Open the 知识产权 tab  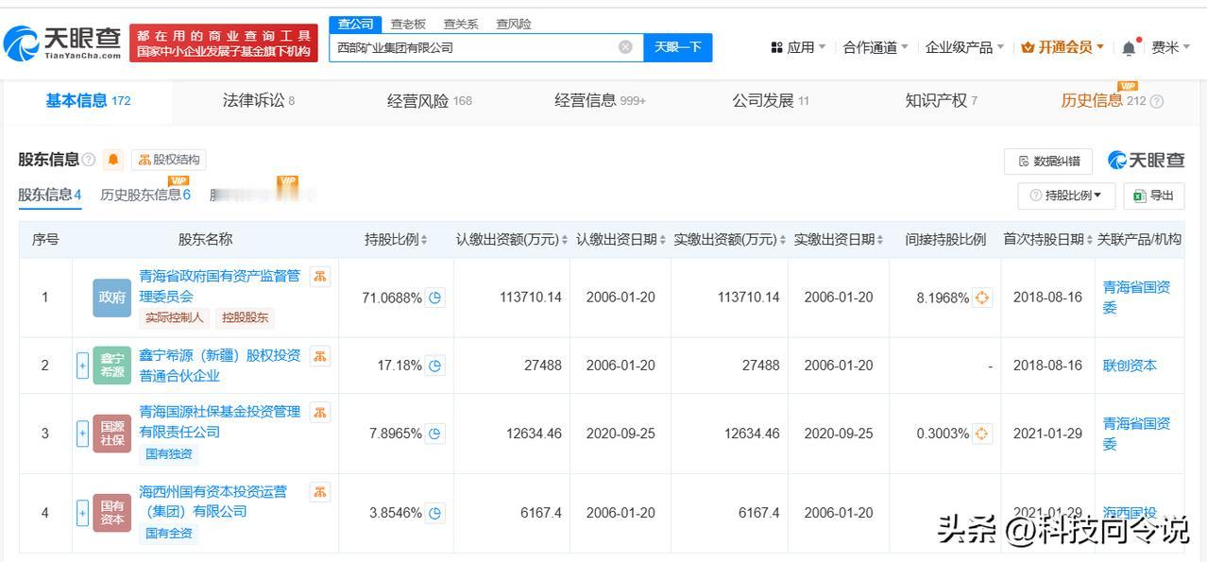pos(941,101)
